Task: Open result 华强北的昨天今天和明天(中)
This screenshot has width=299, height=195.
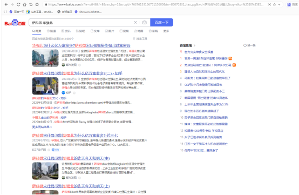Action: pos(71,158)
